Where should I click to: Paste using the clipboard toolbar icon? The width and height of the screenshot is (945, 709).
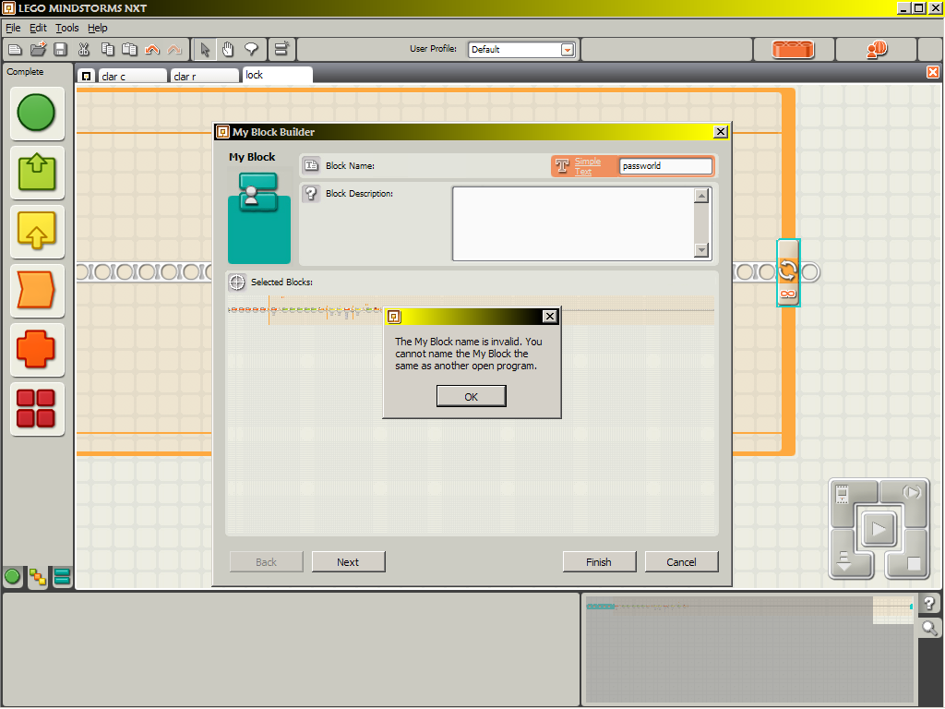(x=129, y=50)
